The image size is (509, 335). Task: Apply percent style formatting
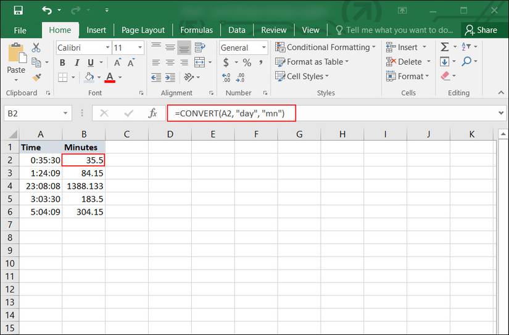click(247, 62)
